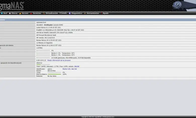The height and width of the screenshot is (118, 196).
Task: Open the Estado menu
Action: [64, 13]
